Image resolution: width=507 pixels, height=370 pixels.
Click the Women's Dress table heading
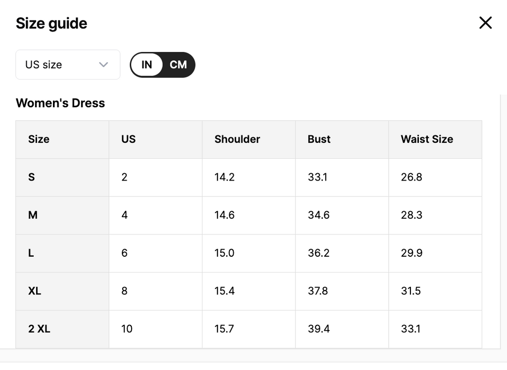(60, 103)
